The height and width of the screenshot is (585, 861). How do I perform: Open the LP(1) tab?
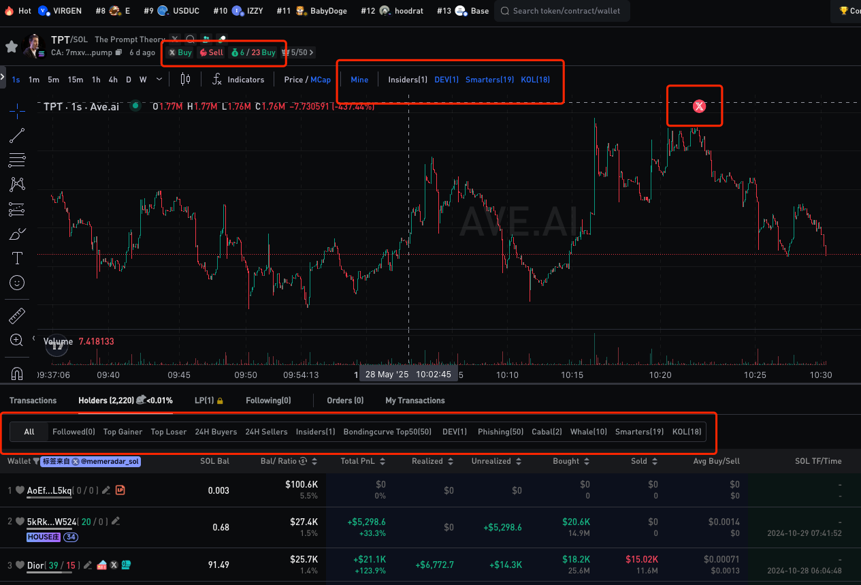(x=209, y=400)
